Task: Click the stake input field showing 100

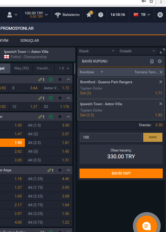Action: (111, 137)
